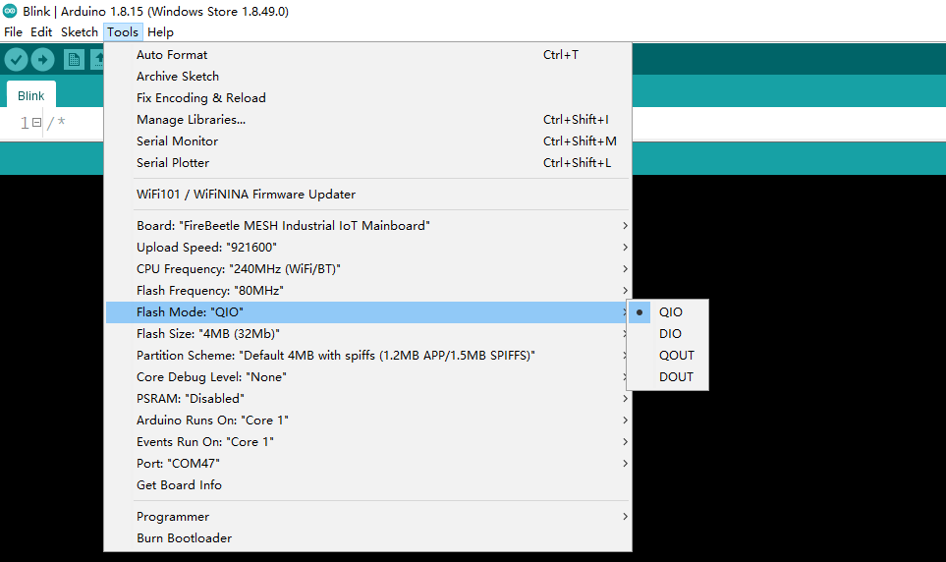The height and width of the screenshot is (562, 946).
Task: Select the DOUT flash mode option
Action: (668, 377)
